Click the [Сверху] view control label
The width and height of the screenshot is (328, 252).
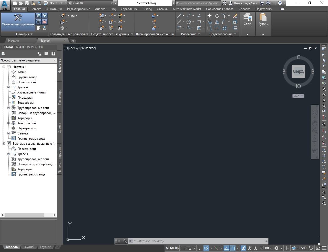click(x=74, y=48)
